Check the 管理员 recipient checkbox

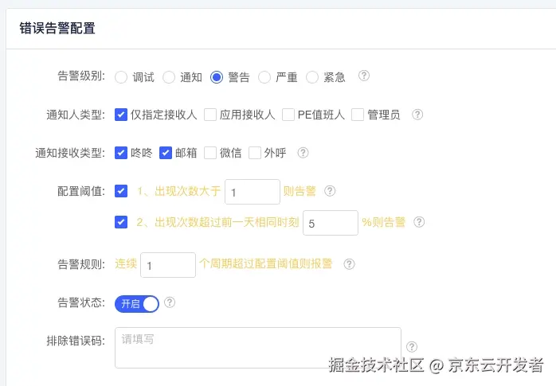[x=357, y=115]
